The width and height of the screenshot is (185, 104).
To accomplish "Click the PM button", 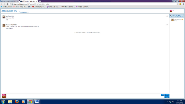I will [x=162, y=95].
